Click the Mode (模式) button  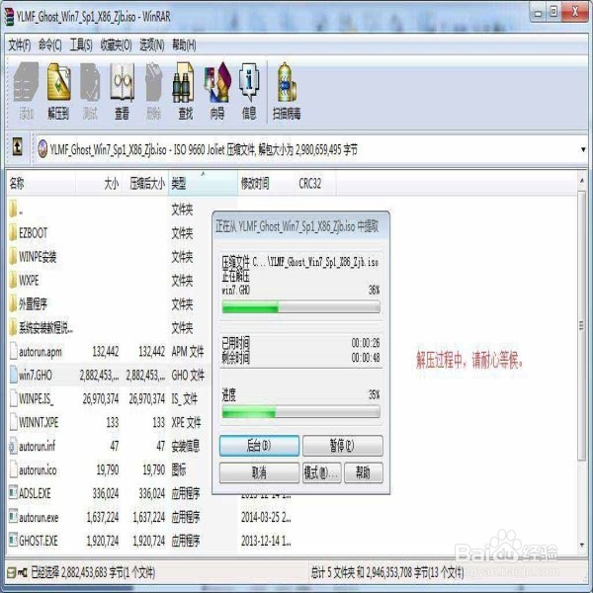point(321,472)
